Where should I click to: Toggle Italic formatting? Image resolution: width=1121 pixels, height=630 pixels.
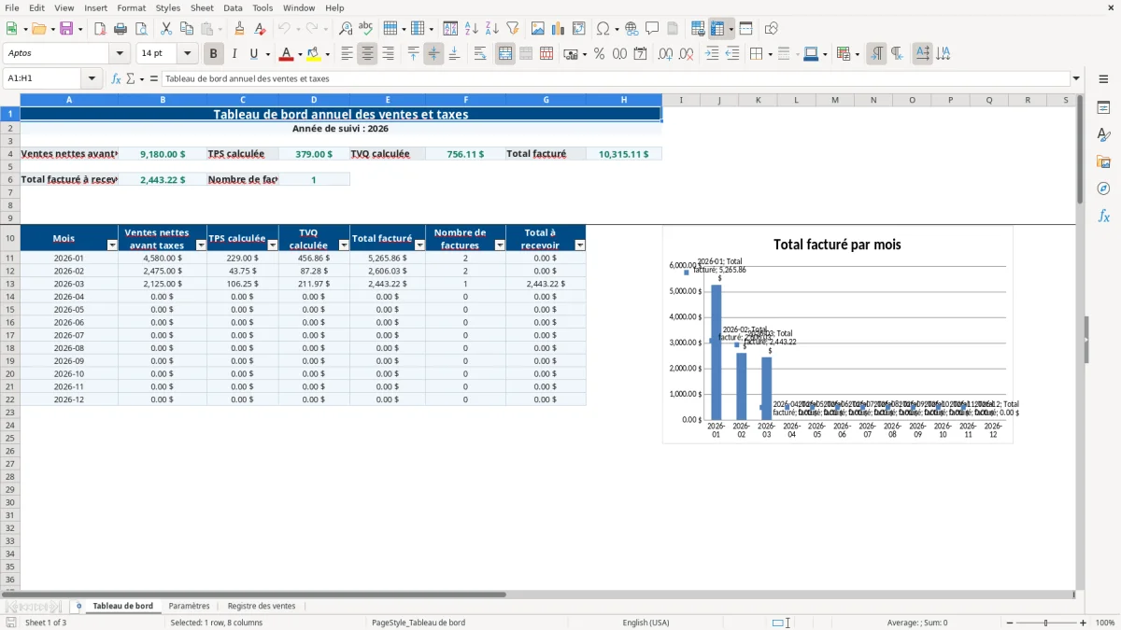(234, 54)
